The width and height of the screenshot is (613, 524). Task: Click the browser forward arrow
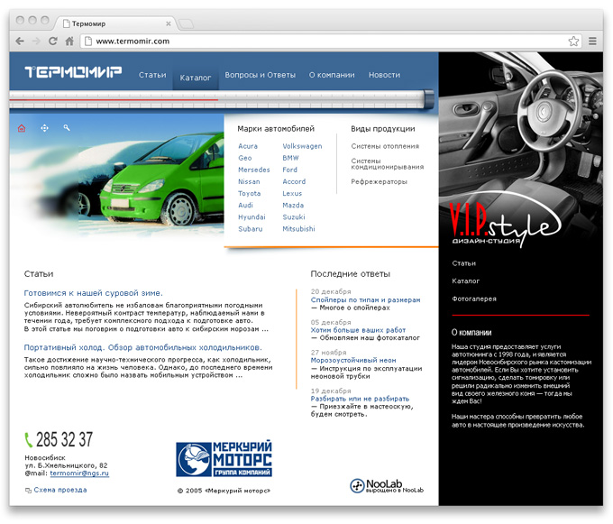(36, 41)
